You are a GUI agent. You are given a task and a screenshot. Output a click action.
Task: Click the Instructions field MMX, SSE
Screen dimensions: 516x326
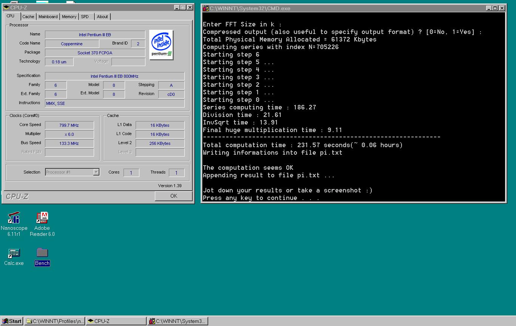tap(114, 103)
